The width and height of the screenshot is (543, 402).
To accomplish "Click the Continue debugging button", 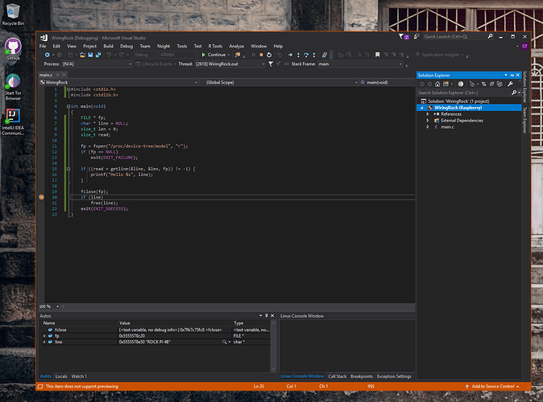I will [x=213, y=55].
